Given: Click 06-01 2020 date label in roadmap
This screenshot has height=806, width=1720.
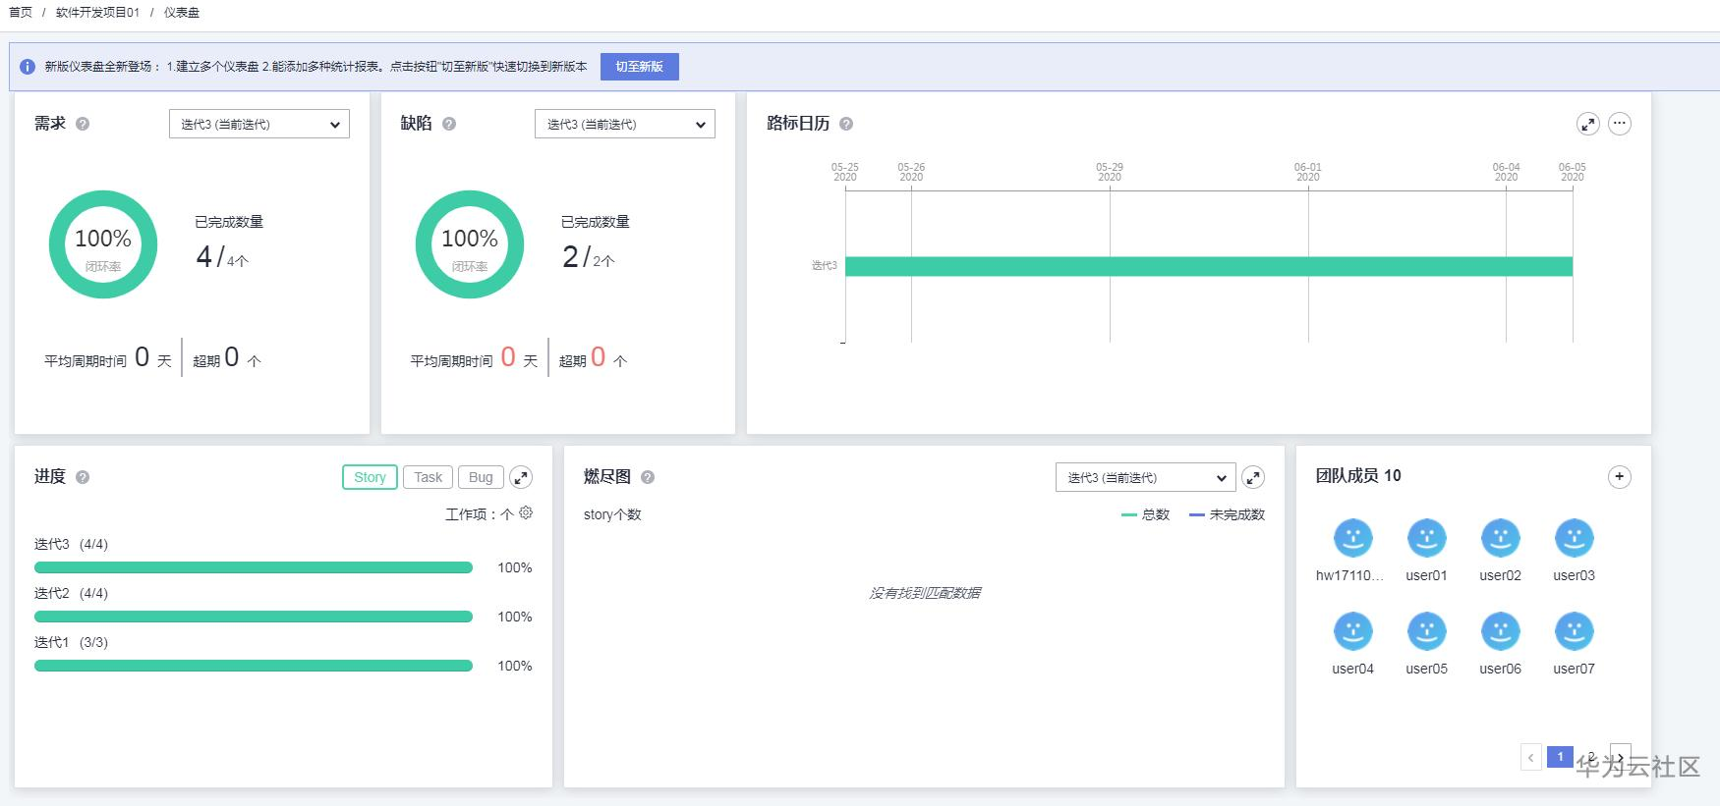Looking at the screenshot, I should (1308, 172).
